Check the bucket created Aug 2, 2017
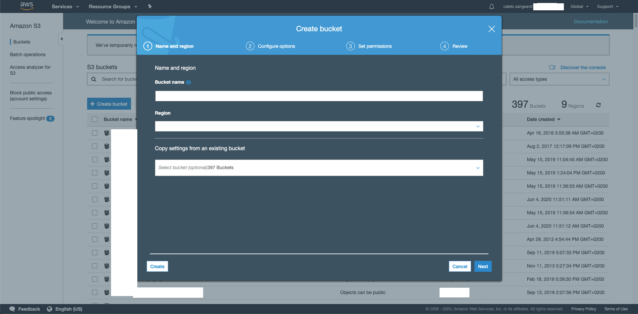Viewport: 638px width, 314px height. (95, 146)
